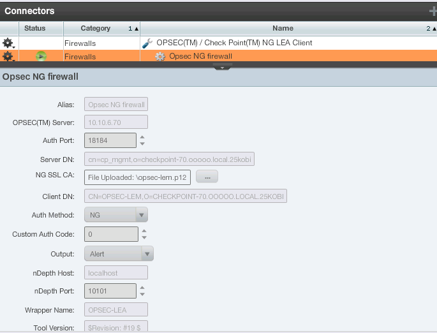Click the Tool Version field
The width and height of the screenshot is (437, 333).
116,327
